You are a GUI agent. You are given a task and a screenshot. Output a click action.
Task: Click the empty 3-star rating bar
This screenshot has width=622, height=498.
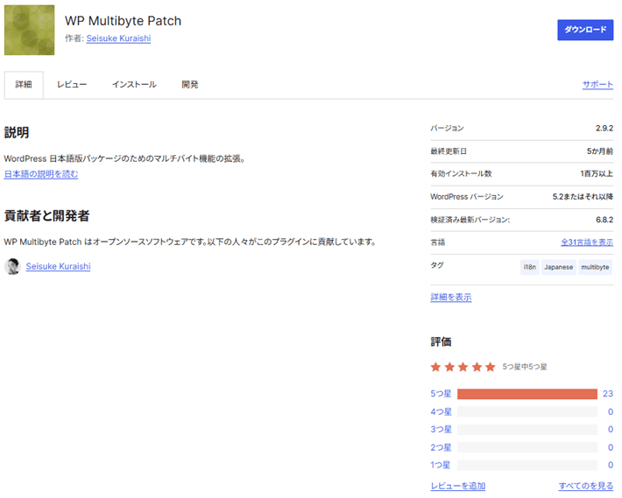(527, 430)
